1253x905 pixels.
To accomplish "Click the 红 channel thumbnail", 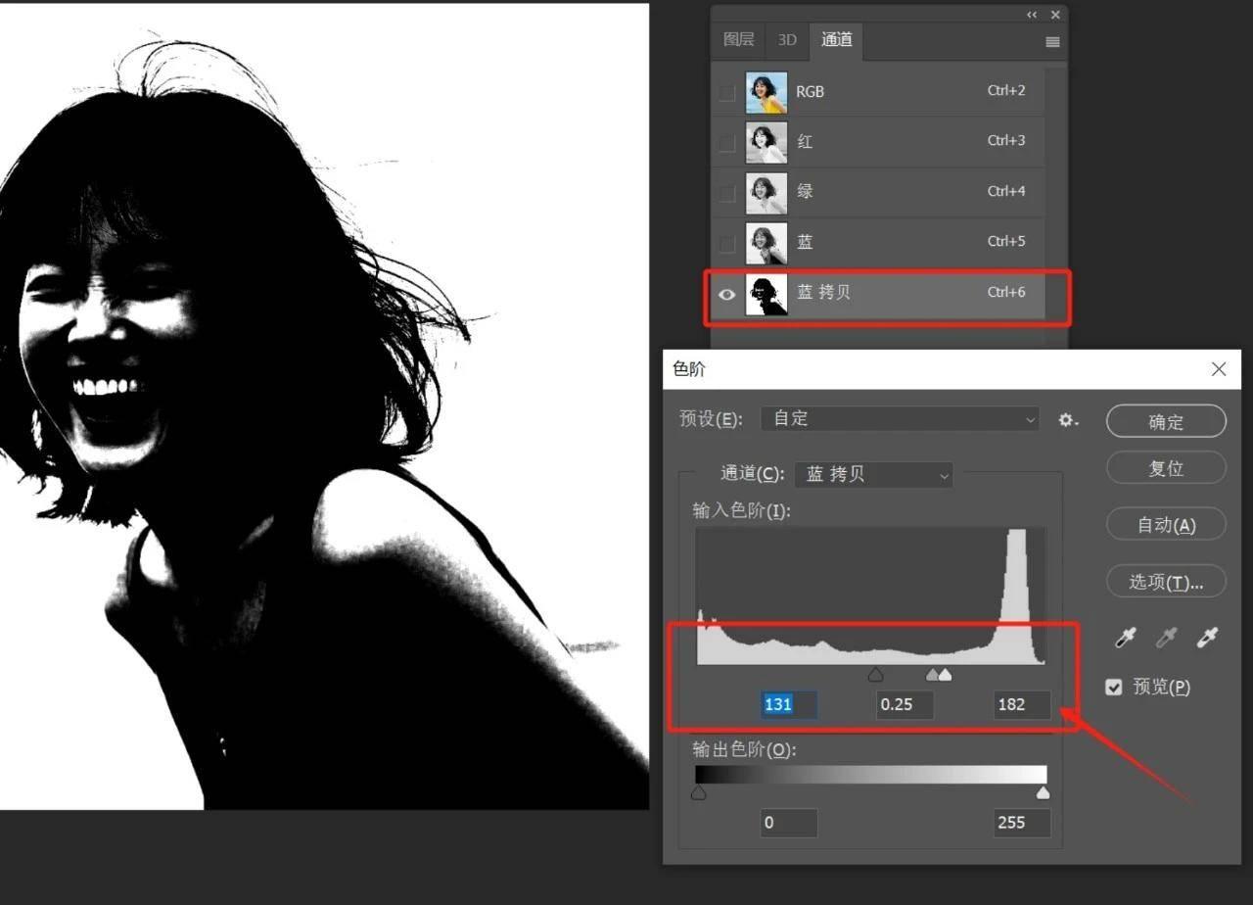I will pyautogui.click(x=766, y=142).
